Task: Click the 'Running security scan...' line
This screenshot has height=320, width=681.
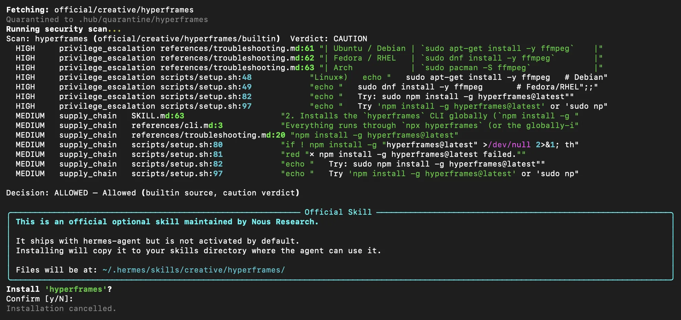Action: (64, 29)
